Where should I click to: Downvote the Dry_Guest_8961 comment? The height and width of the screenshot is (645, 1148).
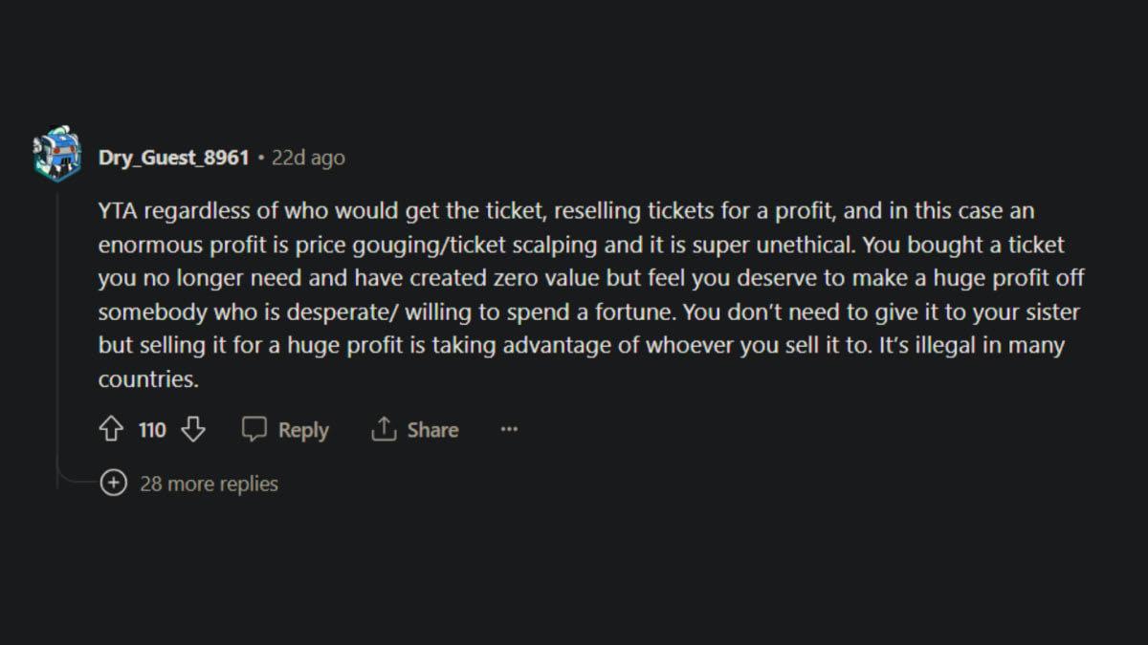(193, 430)
